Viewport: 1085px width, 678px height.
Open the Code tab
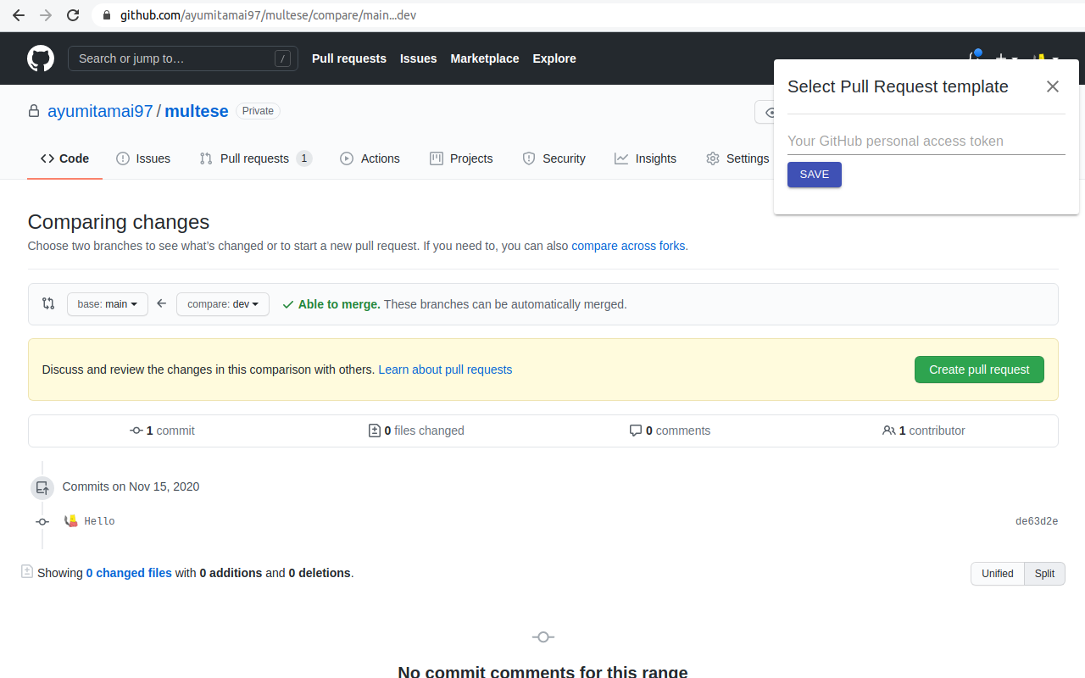(64, 158)
